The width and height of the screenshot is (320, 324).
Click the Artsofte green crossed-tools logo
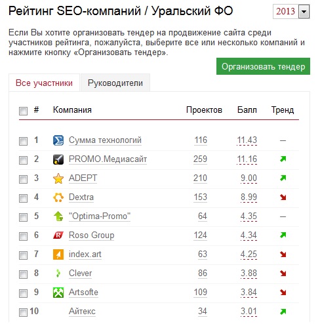58,293
